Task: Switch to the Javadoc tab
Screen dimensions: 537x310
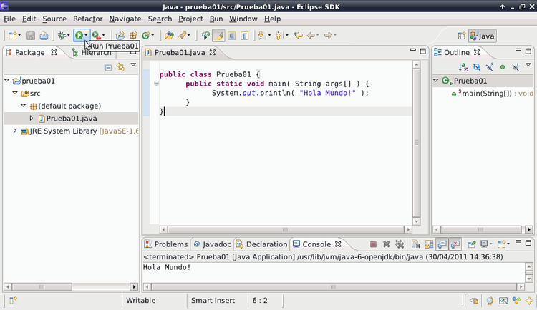Action: [213, 244]
